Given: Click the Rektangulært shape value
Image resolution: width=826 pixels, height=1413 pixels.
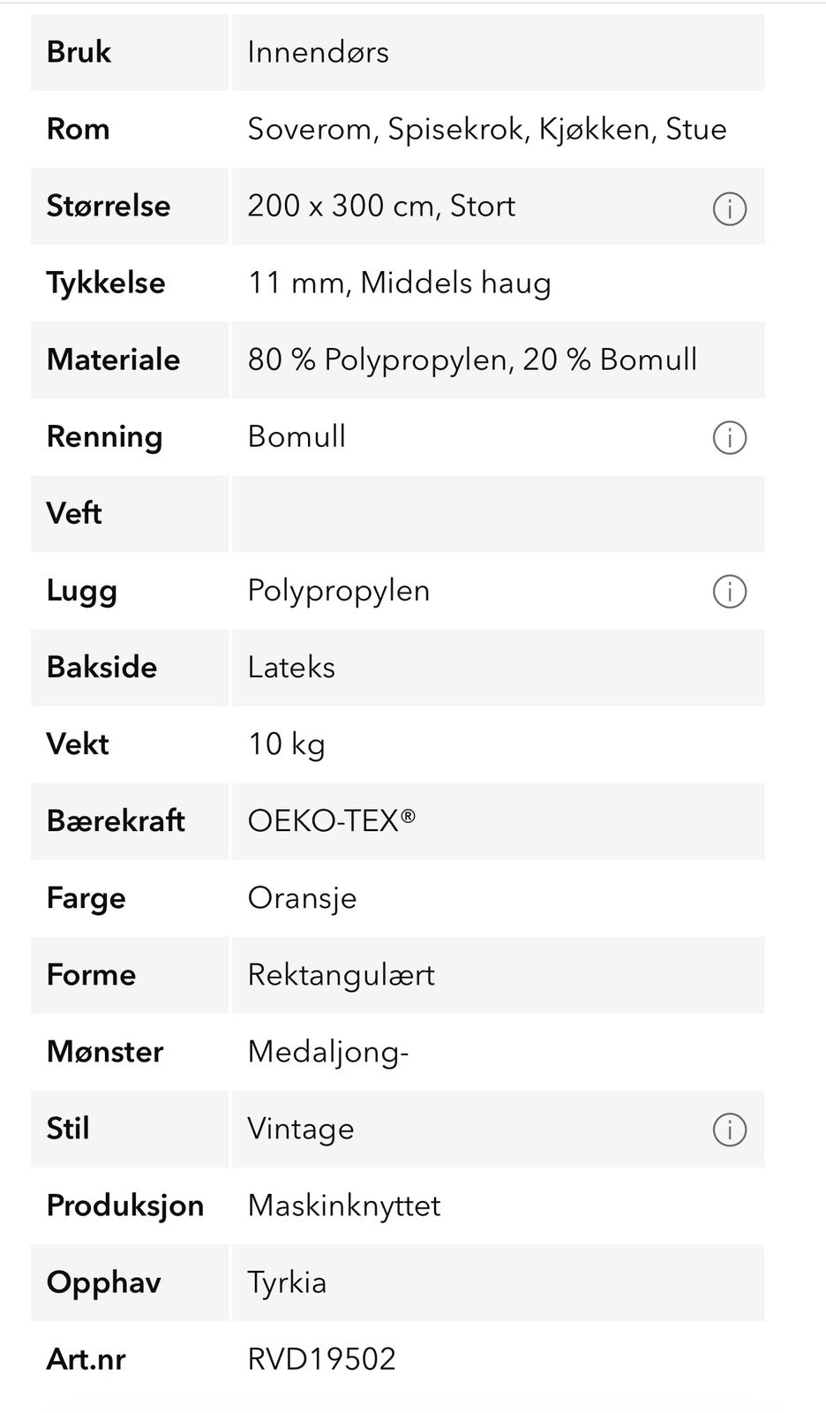Looking at the screenshot, I should pyautogui.click(x=341, y=974).
